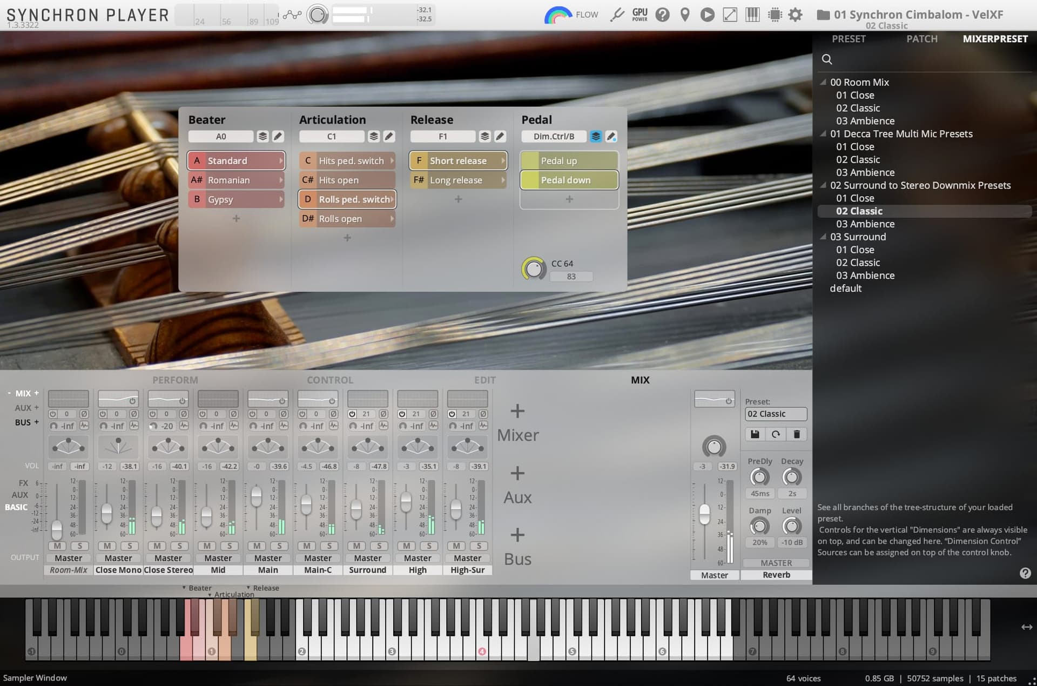Solo the Main channel
The image size is (1037, 686).
(x=279, y=546)
